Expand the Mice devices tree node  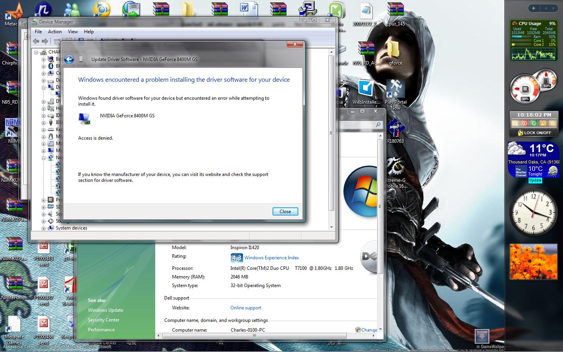click(43, 136)
